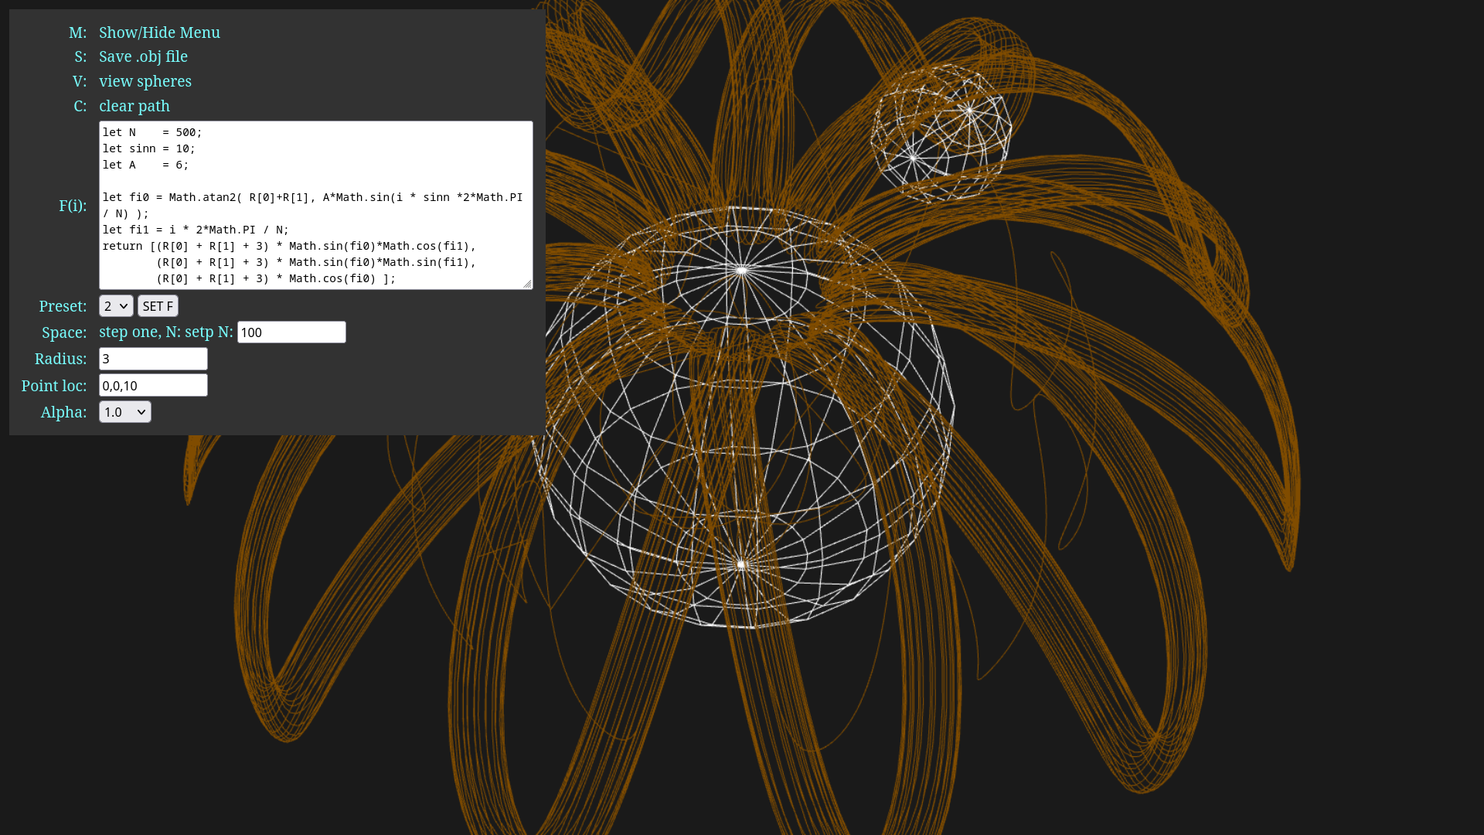Image resolution: width=1484 pixels, height=835 pixels.
Task: Focus the setp N input field
Action: pos(291,332)
